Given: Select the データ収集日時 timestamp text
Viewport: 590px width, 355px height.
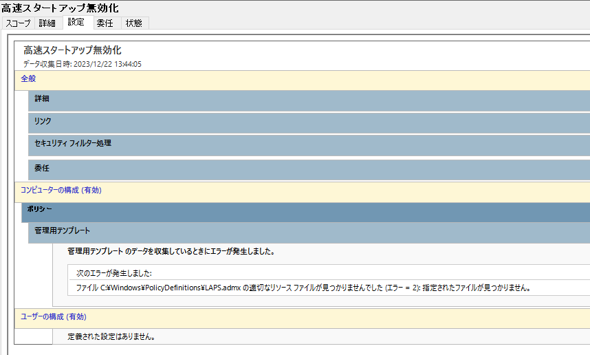Looking at the screenshot, I should pos(83,64).
